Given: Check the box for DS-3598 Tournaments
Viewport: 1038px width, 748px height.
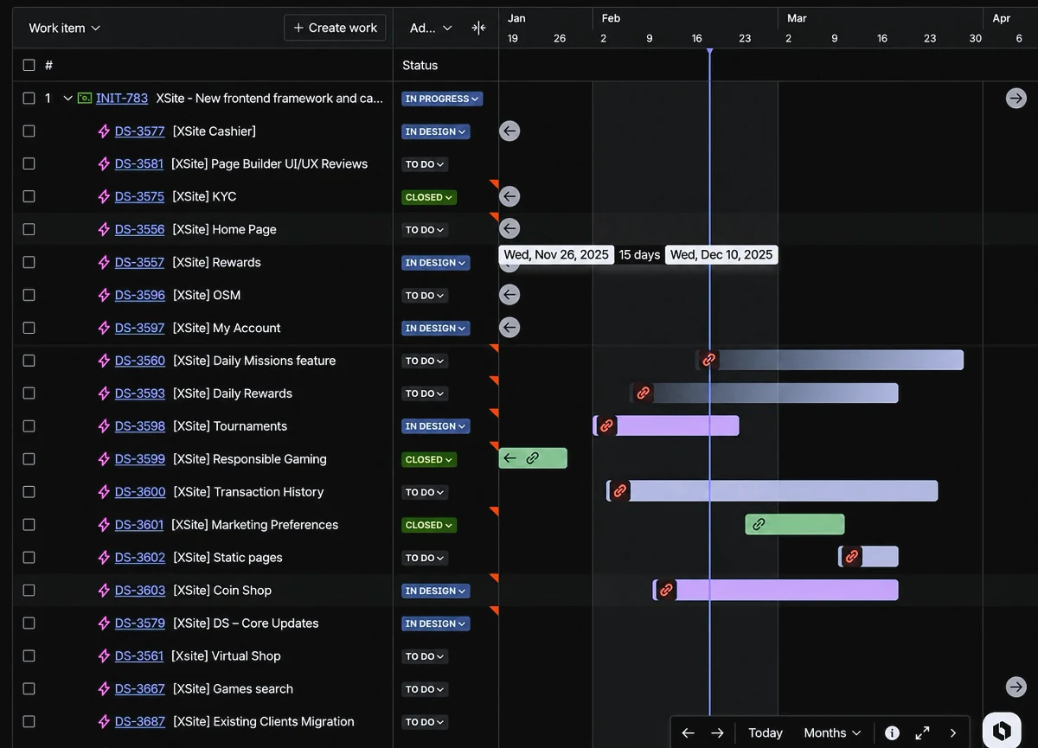Looking at the screenshot, I should click(29, 426).
